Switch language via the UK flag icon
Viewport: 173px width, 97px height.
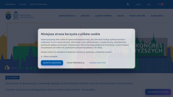point(162,4)
